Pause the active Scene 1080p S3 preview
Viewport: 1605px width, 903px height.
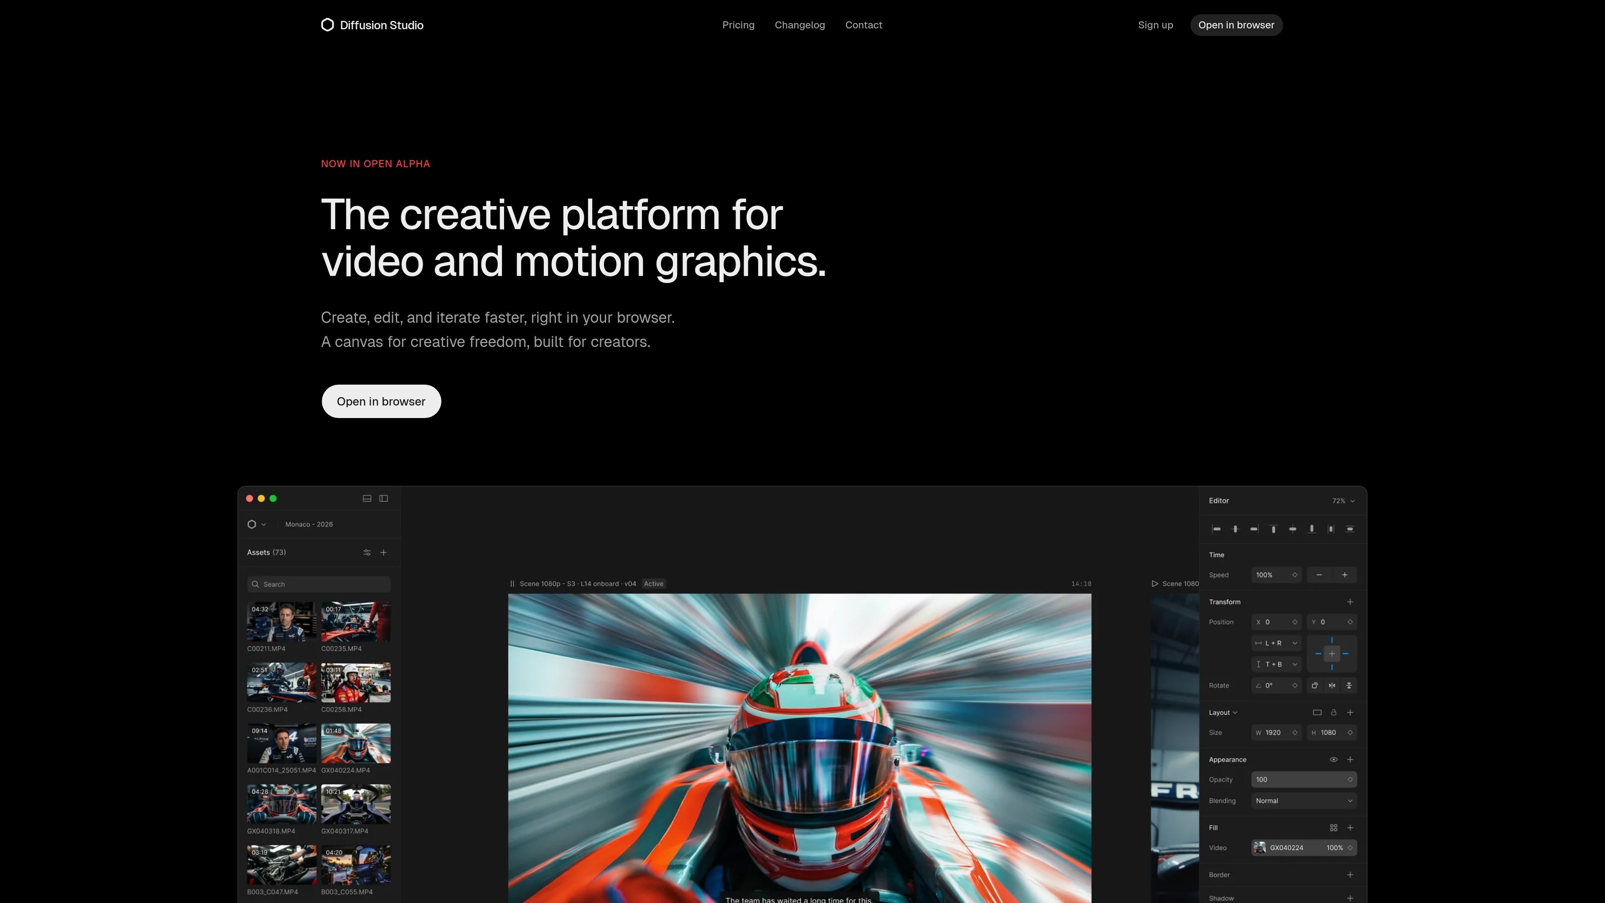pos(512,584)
